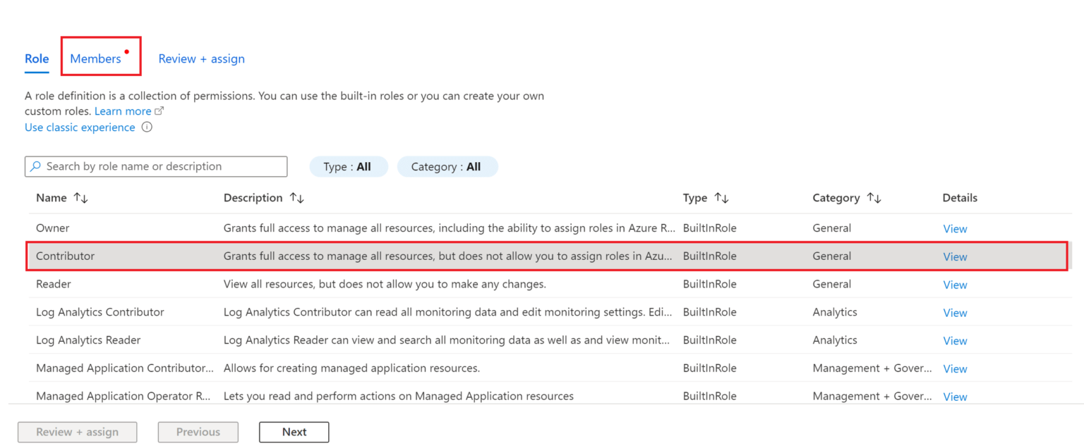Open the Type : All filter
This screenshot has width=1084, height=448.
pos(349,166)
